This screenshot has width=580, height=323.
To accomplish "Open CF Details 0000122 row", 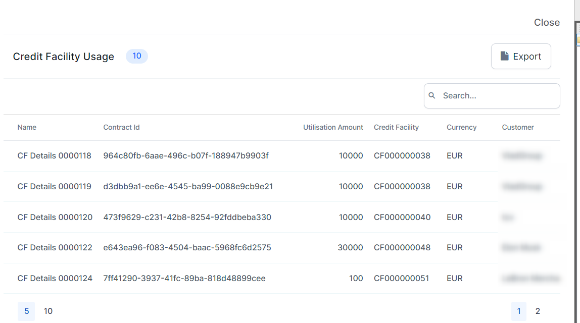I will click(55, 248).
